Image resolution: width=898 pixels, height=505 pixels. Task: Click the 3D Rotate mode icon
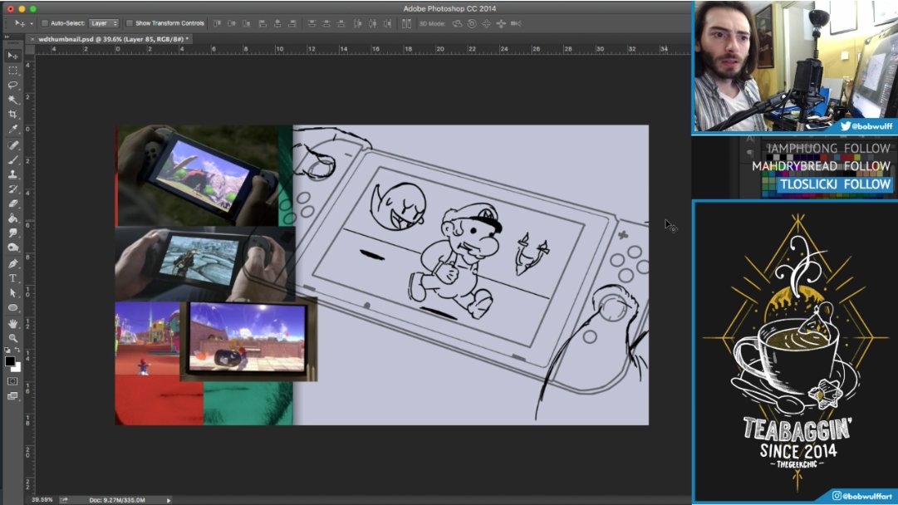457,23
